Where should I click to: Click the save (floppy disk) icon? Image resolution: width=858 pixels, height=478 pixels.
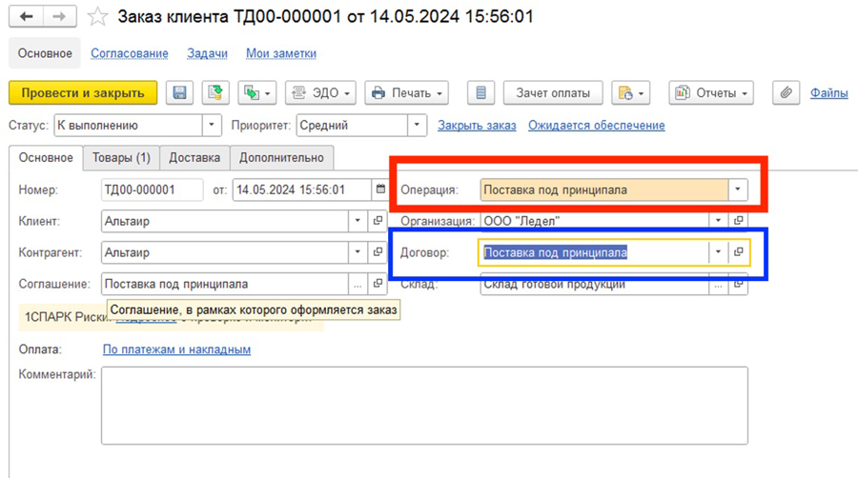(x=179, y=92)
